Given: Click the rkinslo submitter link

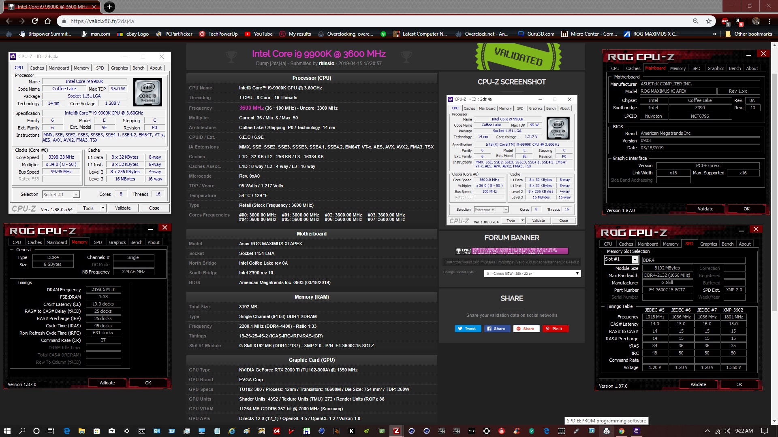Looking at the screenshot, I should coord(326,64).
